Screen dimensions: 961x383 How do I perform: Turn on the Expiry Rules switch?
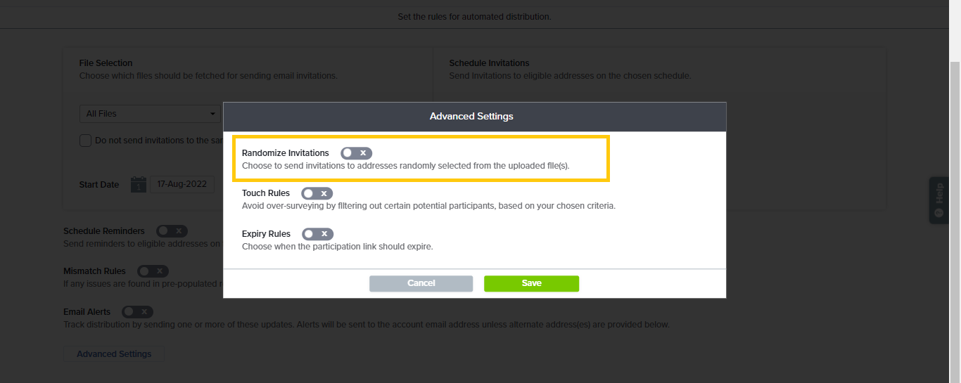tap(317, 234)
